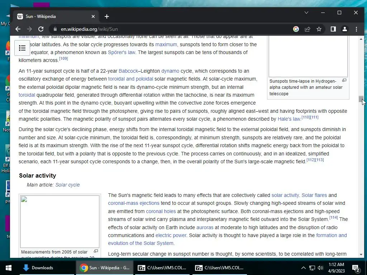Follow the coronal holes link

pyautogui.click(x=161, y=211)
